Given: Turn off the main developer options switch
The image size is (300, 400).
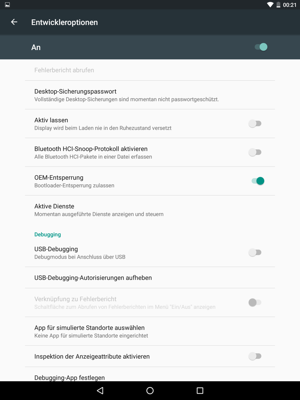Looking at the screenshot, I should tap(261, 47).
